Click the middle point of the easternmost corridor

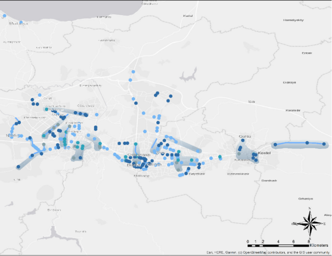307,143
